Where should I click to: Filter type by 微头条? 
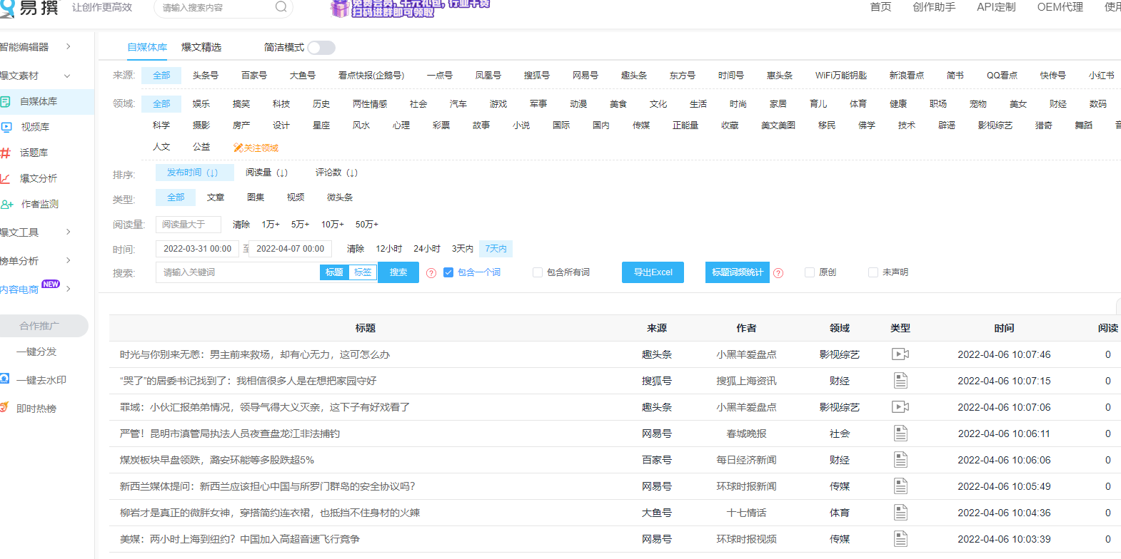(x=340, y=198)
